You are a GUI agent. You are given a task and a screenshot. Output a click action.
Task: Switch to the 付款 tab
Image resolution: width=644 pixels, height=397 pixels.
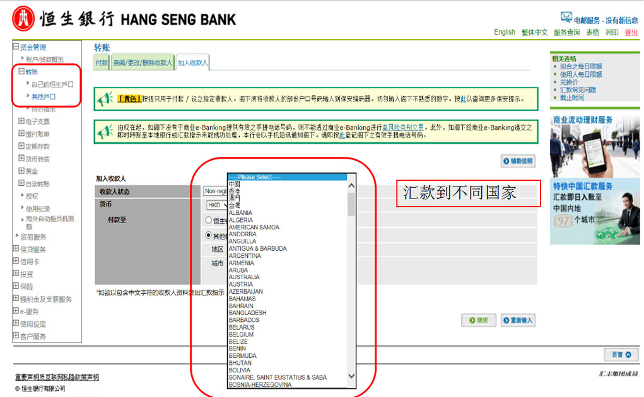tap(102, 63)
